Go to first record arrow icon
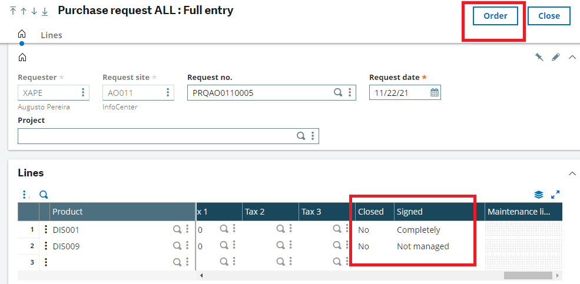Screen dimensions: 580x284 [13, 11]
